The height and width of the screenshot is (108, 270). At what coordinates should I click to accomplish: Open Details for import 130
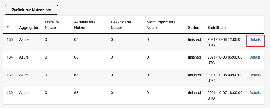point(255,93)
